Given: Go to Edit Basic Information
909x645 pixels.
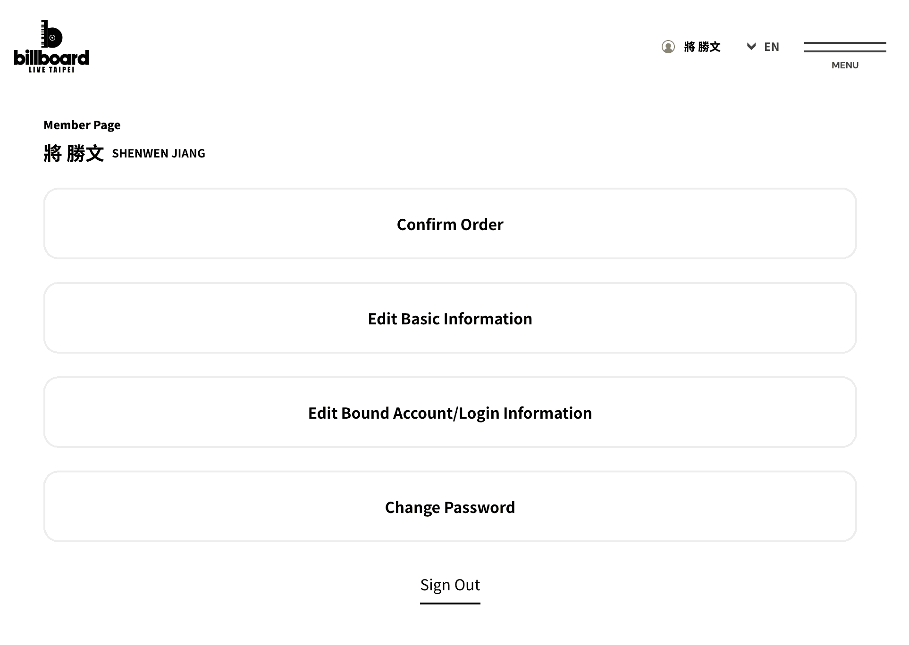Looking at the screenshot, I should coord(450,318).
